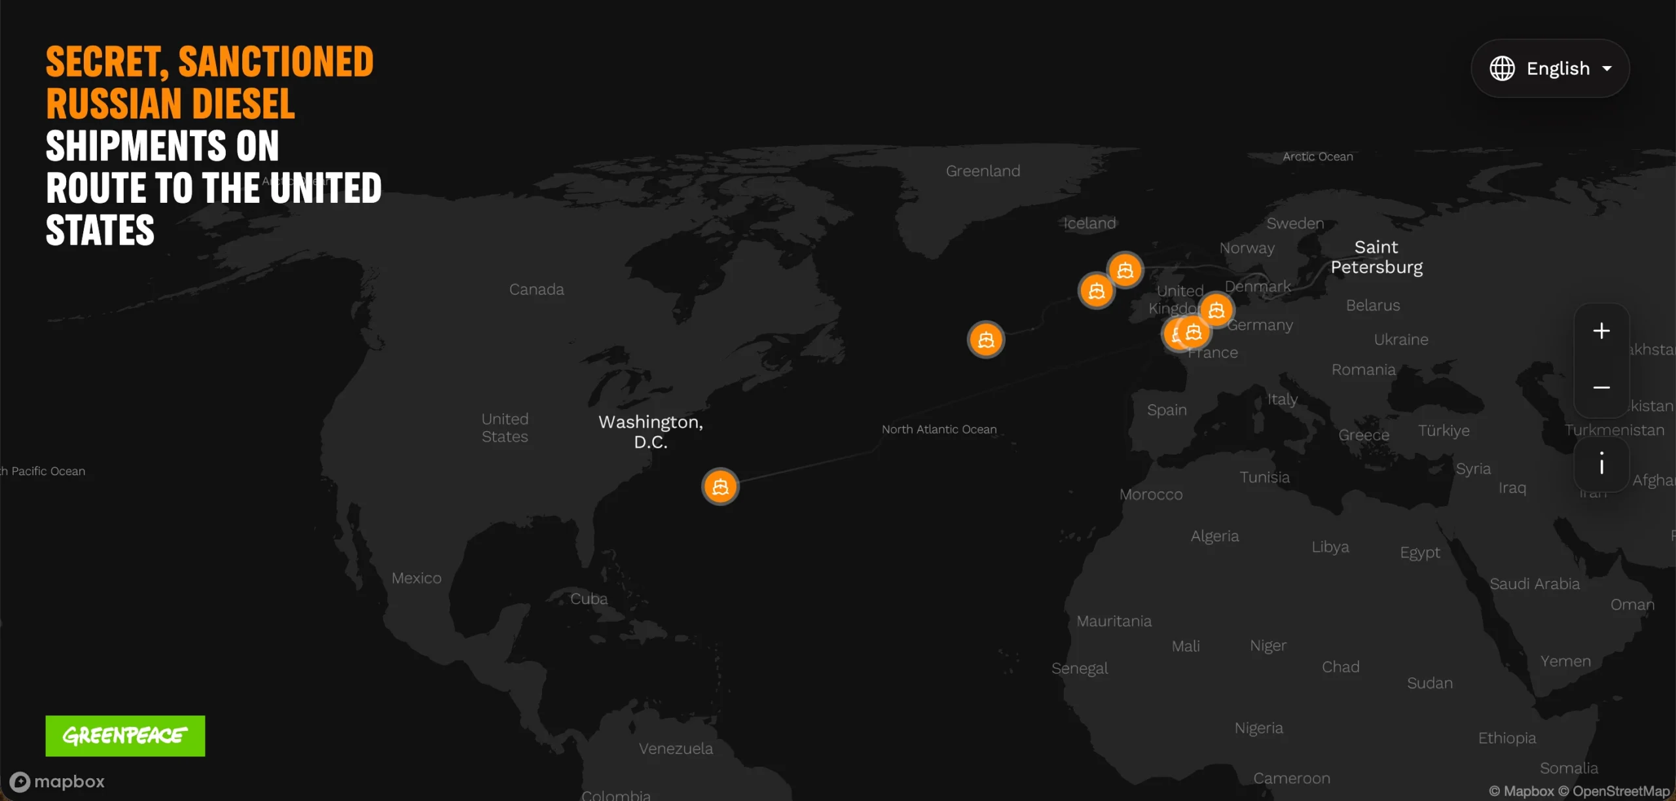Expand the English language dropdown

[x=1550, y=68]
